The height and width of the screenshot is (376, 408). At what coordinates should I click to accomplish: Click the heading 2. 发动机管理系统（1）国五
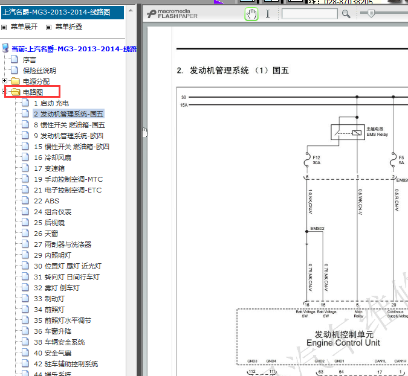click(x=233, y=71)
